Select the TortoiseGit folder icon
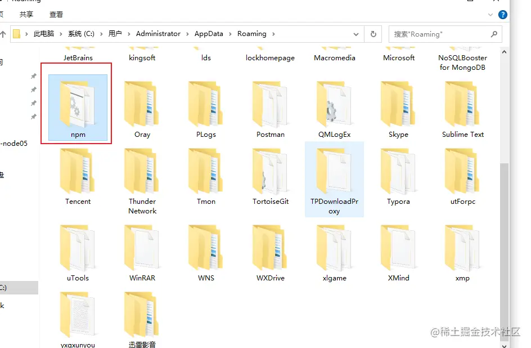The width and height of the screenshot is (531, 348). tap(270, 171)
